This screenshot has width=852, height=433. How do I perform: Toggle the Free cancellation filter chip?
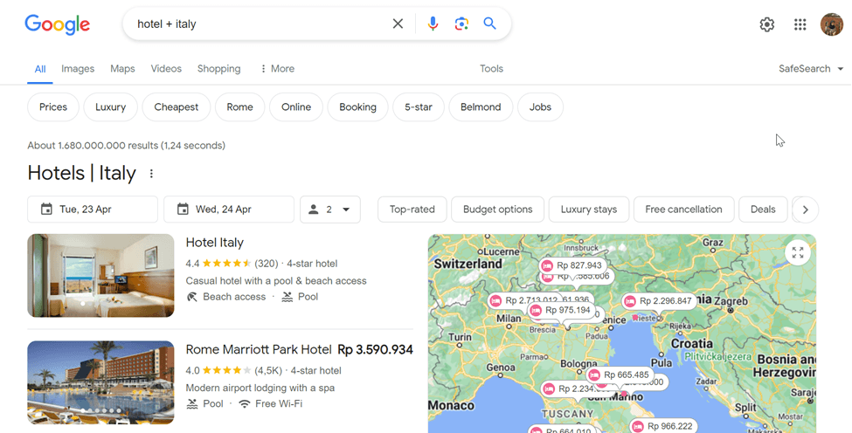(684, 210)
